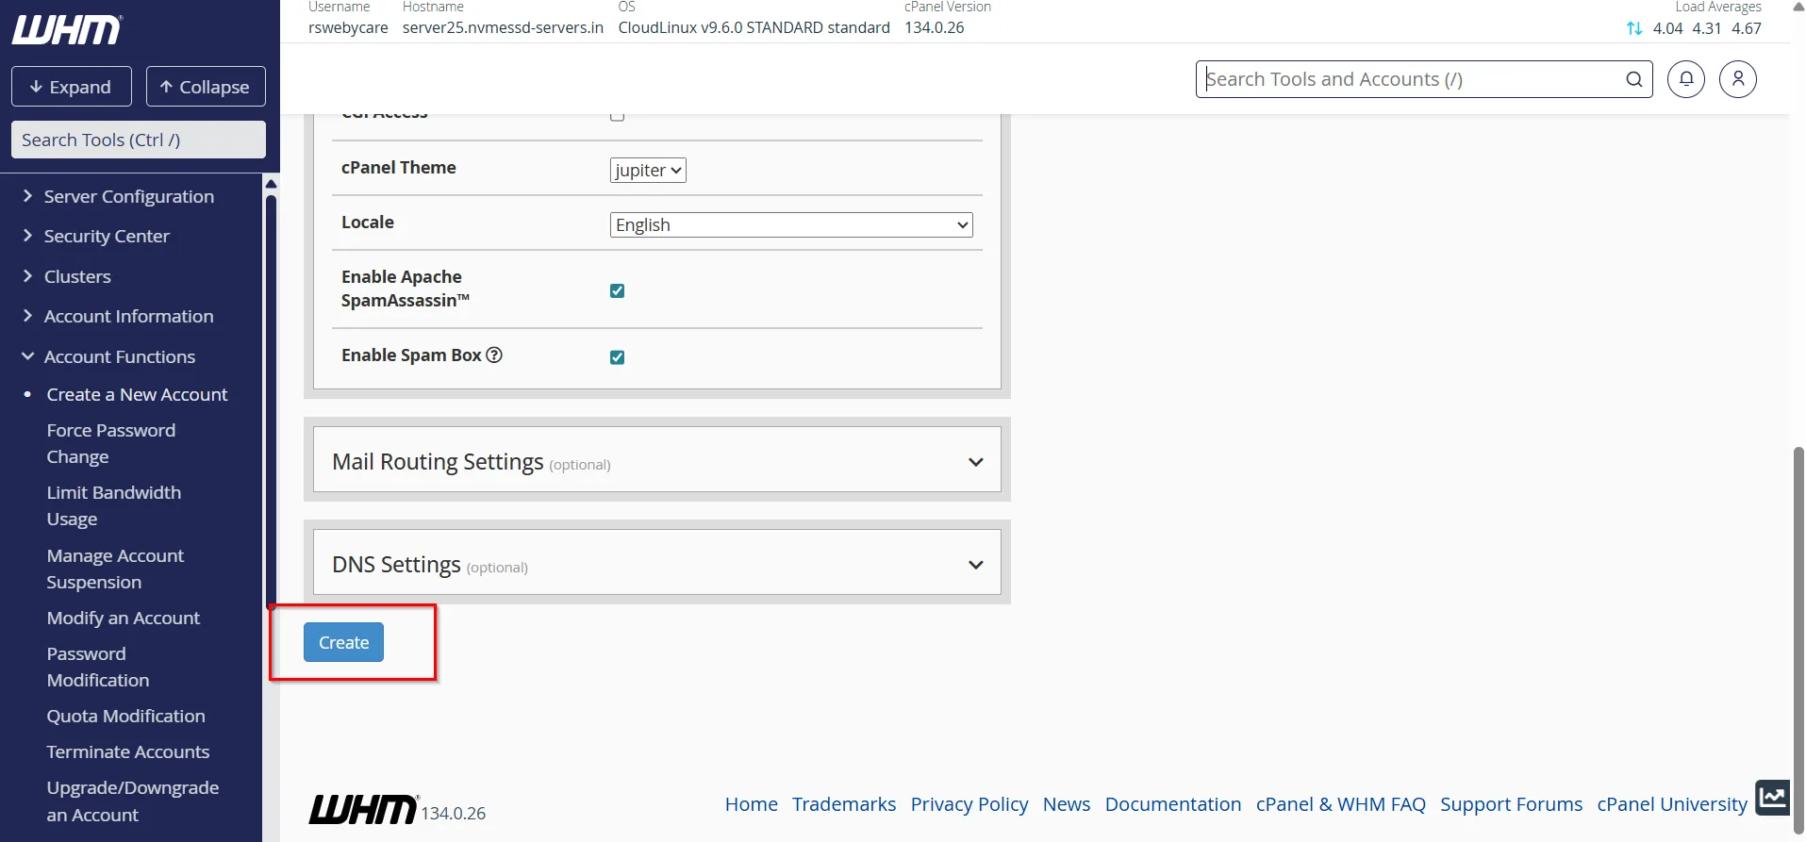Viewport: 1806px width, 842px height.
Task: Click the search magnifier icon
Action: [x=1634, y=79]
